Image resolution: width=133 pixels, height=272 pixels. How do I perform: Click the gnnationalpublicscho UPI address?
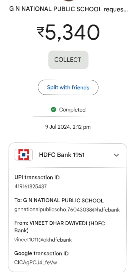(67, 210)
